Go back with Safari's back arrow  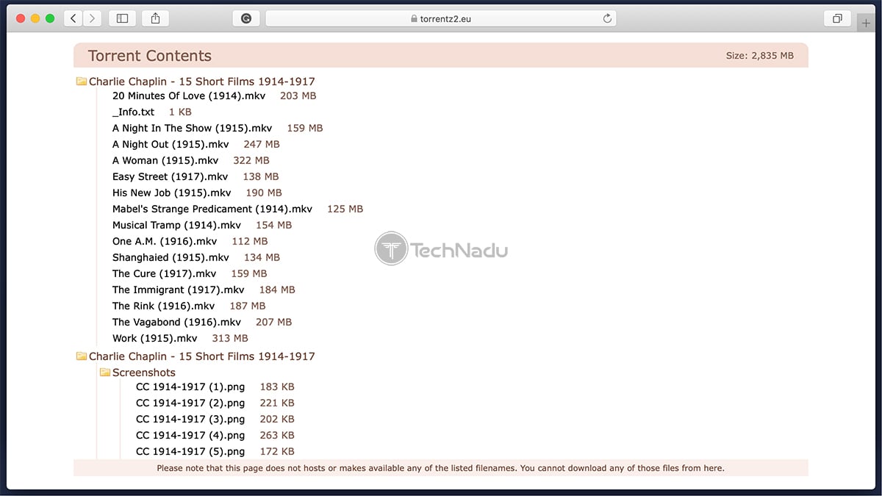pyautogui.click(x=73, y=18)
